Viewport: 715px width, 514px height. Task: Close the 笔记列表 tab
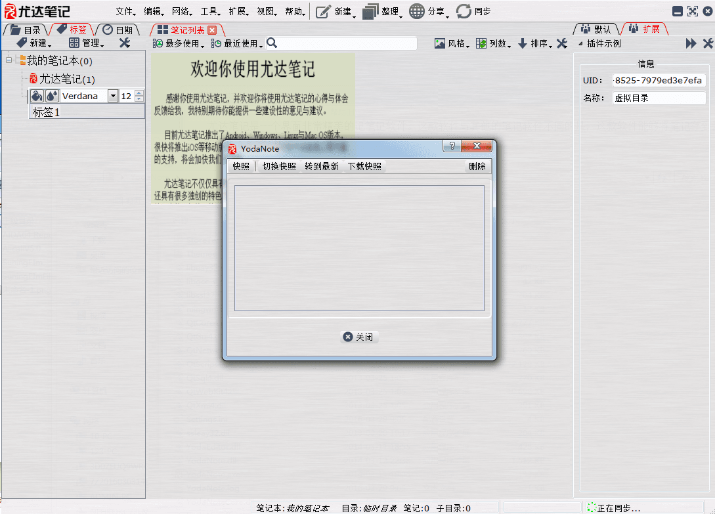pos(212,30)
